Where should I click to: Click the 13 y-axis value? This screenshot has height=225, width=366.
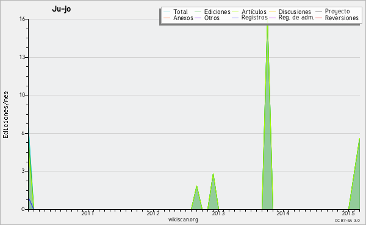(x=22, y=57)
